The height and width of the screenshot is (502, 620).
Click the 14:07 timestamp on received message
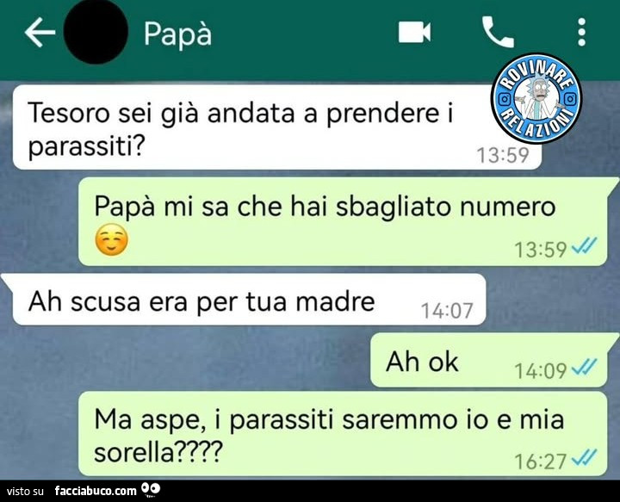447,311
